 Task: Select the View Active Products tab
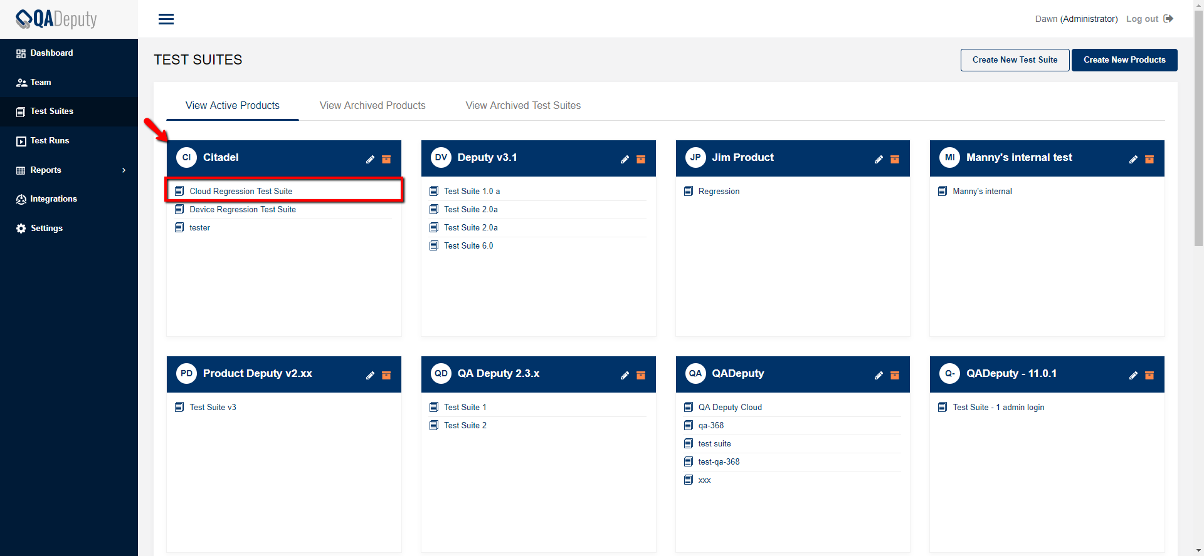pyautogui.click(x=233, y=106)
